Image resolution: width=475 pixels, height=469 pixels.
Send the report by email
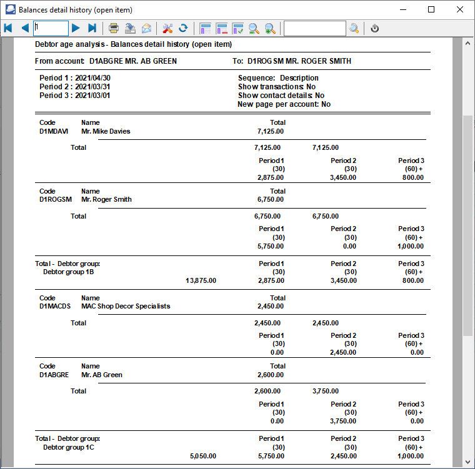click(146, 28)
